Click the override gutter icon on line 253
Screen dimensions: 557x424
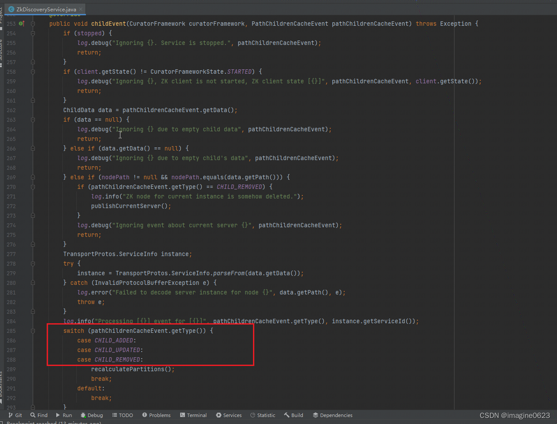[21, 24]
